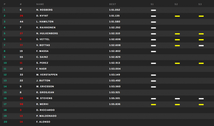Screen dimensions: 214x126
Task: Click red car number 26
Action: (x=21, y=16)
